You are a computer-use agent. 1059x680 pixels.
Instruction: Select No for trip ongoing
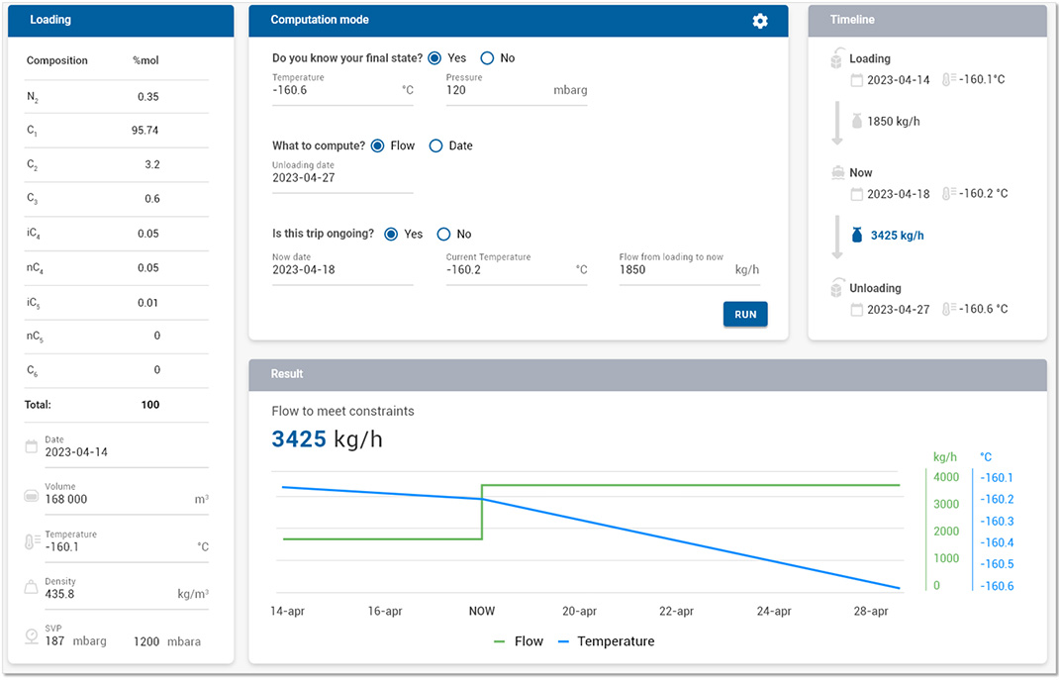coord(443,235)
